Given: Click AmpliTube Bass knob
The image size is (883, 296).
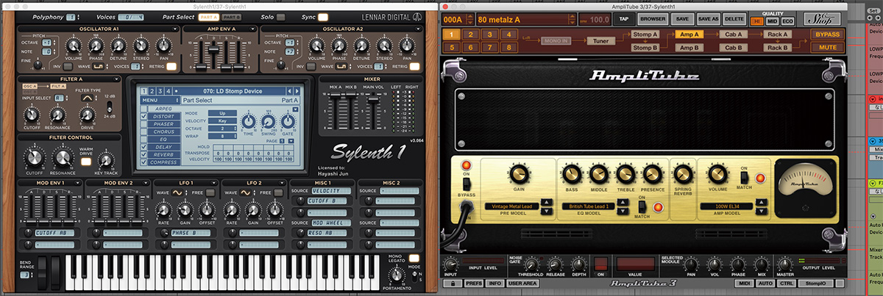Looking at the screenshot, I should (571, 173).
